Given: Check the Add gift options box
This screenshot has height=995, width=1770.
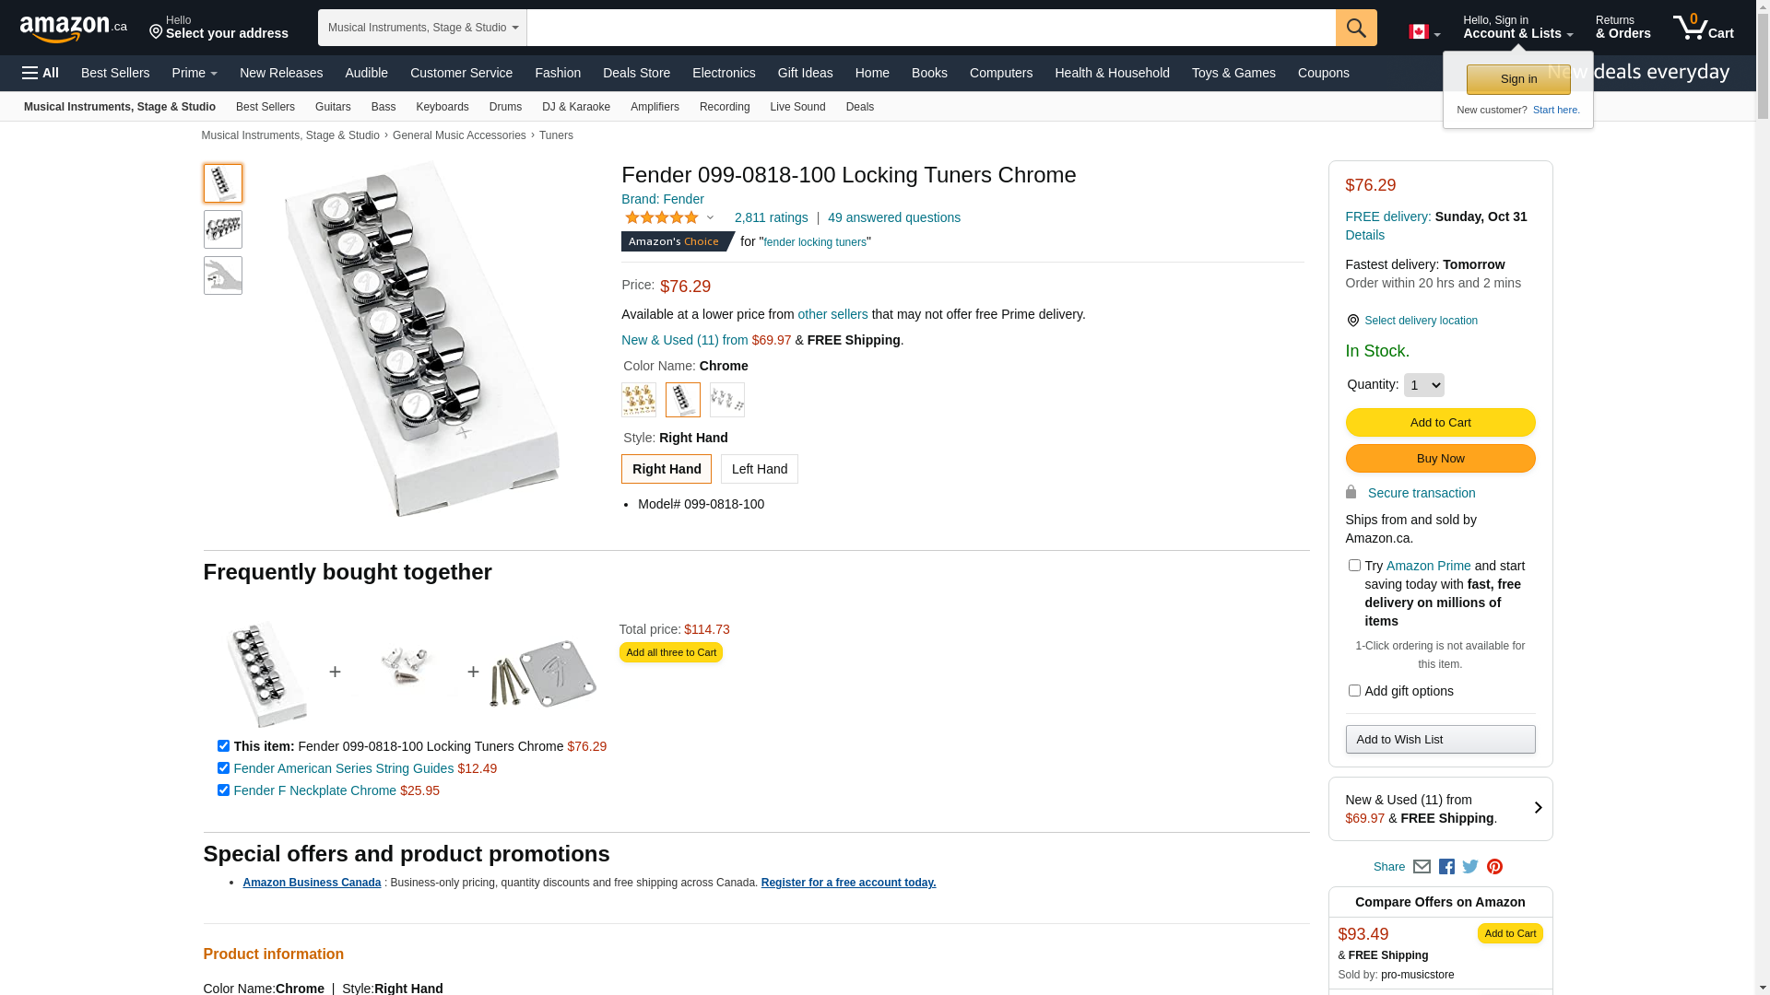Looking at the screenshot, I should [x=1354, y=691].
